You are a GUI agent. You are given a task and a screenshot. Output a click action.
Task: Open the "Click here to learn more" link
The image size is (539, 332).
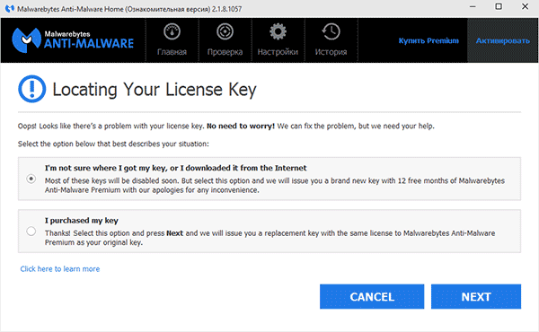coord(60,269)
